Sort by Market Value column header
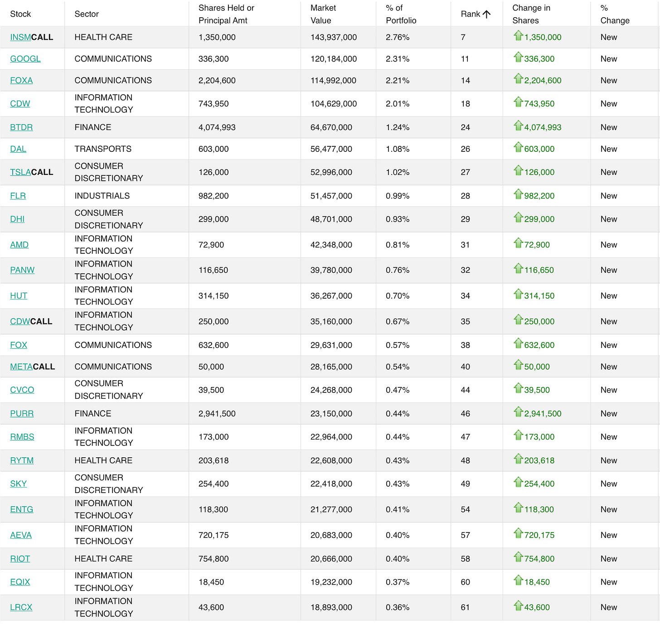The height and width of the screenshot is (624, 660). 324,14
